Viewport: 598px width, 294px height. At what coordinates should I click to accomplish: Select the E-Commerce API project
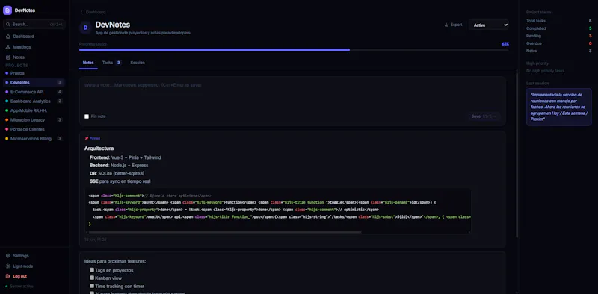[34, 92]
